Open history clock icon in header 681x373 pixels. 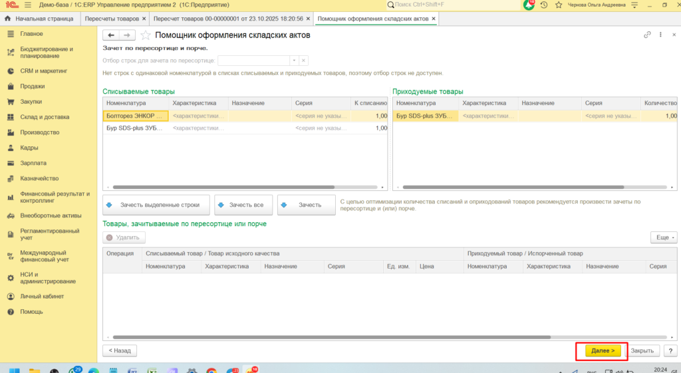click(544, 5)
